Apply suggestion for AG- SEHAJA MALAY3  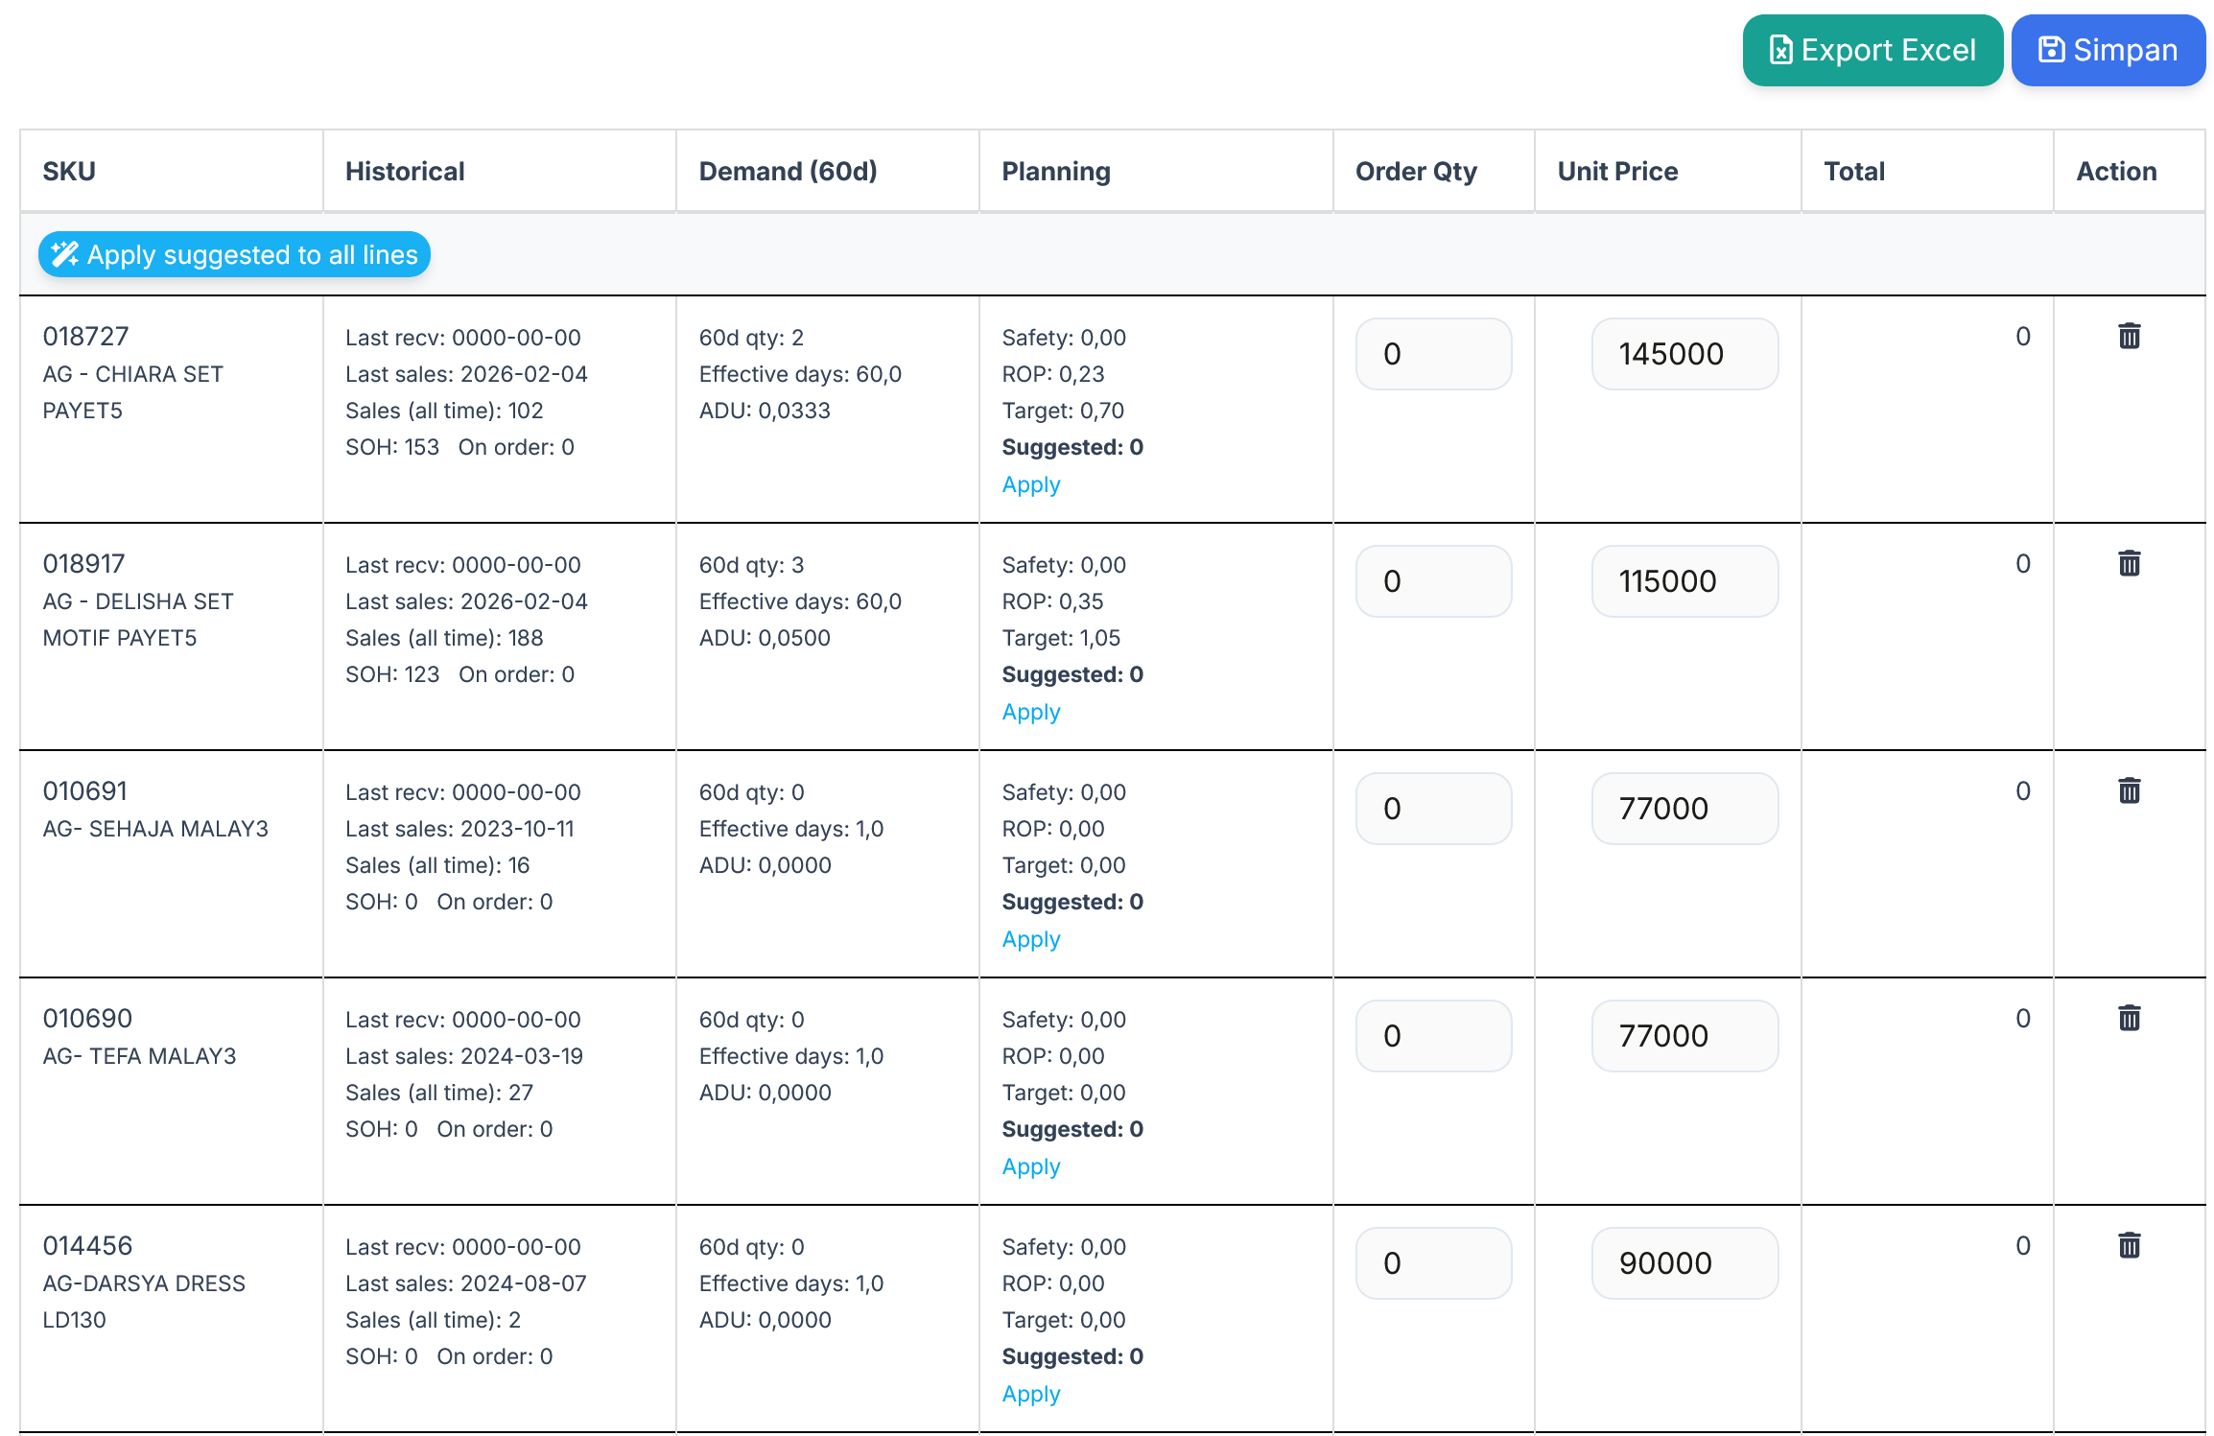(x=1030, y=939)
